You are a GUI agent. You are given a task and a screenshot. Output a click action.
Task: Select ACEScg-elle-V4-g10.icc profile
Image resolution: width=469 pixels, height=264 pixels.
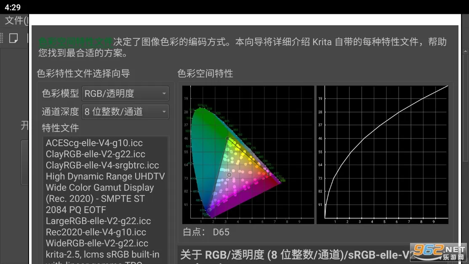pos(94,143)
